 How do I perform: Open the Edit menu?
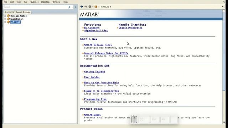[x=12, y=2]
